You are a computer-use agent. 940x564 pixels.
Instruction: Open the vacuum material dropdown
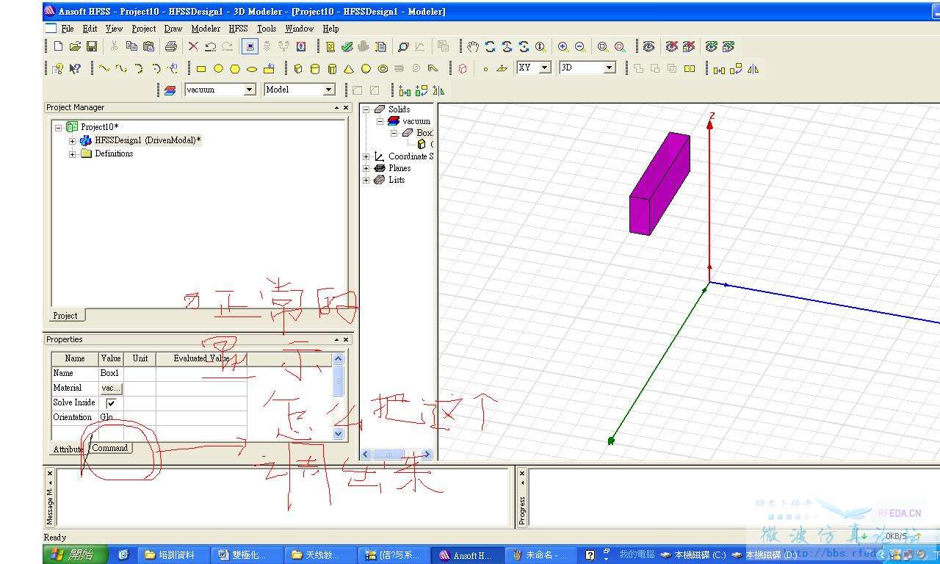coord(250,90)
